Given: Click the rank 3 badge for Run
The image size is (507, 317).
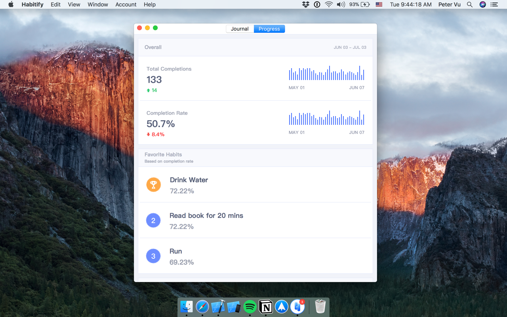Looking at the screenshot, I should 153,256.
